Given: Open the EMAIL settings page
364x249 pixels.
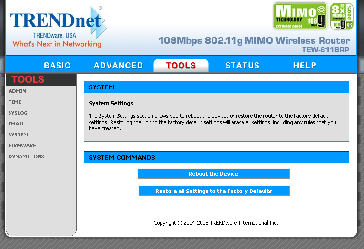Looking at the screenshot, I should [x=41, y=124].
